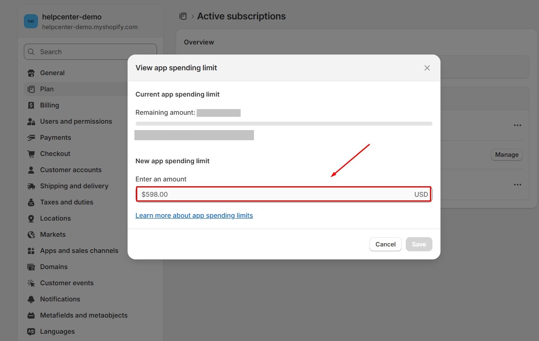Save the new app spending limit
Viewport: 539px width, 341px height.
click(419, 244)
